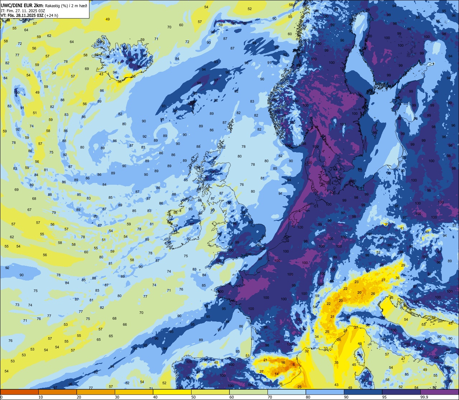
Task: Click the 80–90% light blue legend swatch
Action: click(325, 392)
